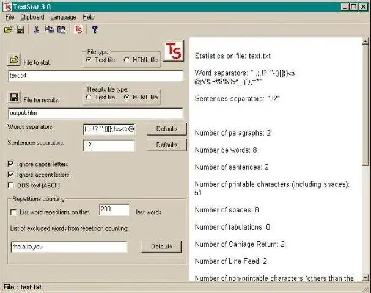371x293 pixels.
Task: Close the TextStat window
Action: tap(363, 7)
